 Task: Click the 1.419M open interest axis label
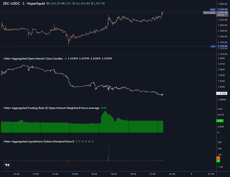coord(222,93)
